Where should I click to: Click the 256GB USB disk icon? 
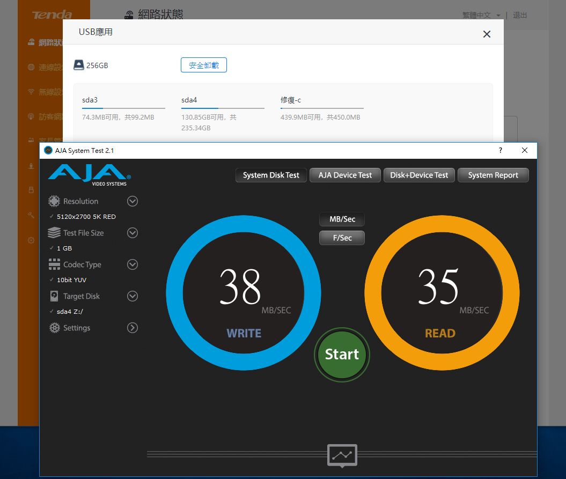pyautogui.click(x=79, y=65)
